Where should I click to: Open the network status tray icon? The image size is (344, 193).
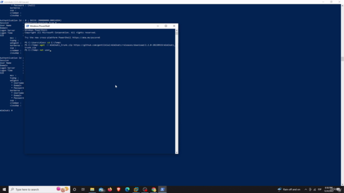click(314, 189)
